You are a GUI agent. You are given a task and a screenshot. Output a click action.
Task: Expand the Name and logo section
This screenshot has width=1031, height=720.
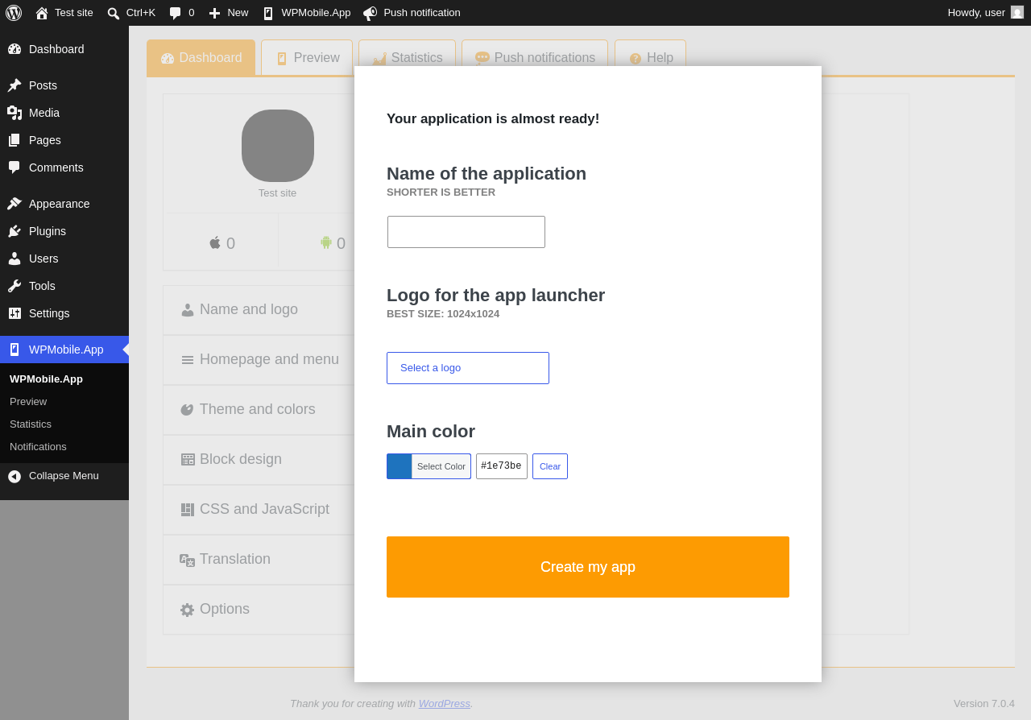[x=259, y=310]
